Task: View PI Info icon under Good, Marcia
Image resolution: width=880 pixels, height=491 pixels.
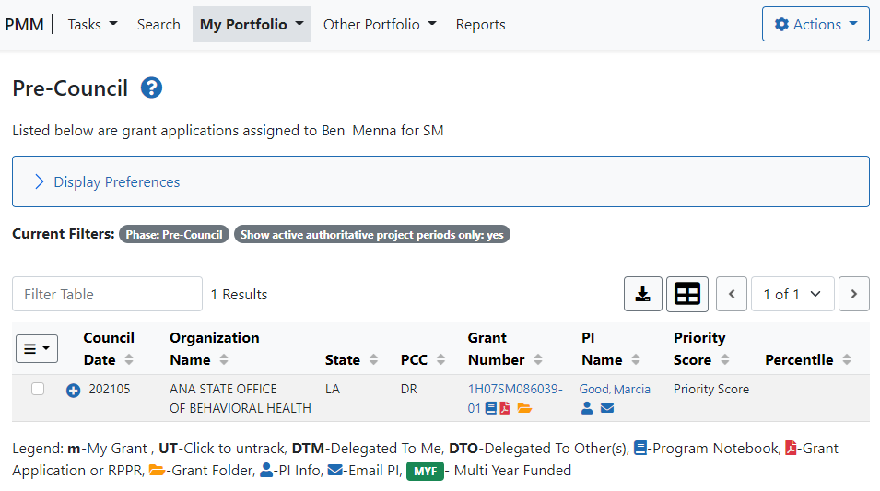Action: pos(586,408)
